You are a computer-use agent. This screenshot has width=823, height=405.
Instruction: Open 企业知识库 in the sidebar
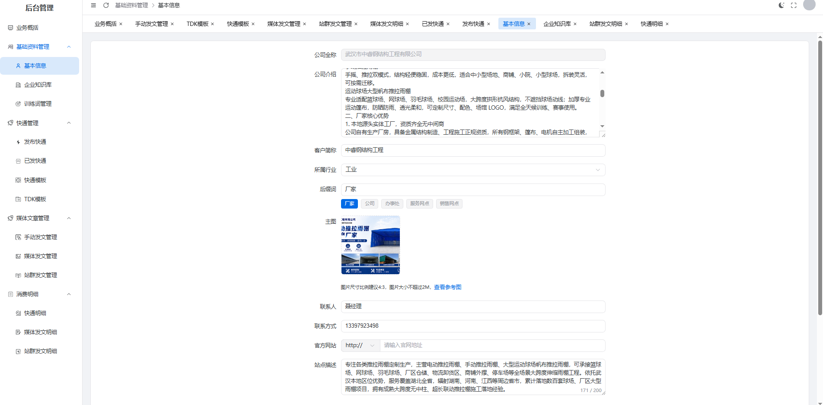(x=39, y=85)
